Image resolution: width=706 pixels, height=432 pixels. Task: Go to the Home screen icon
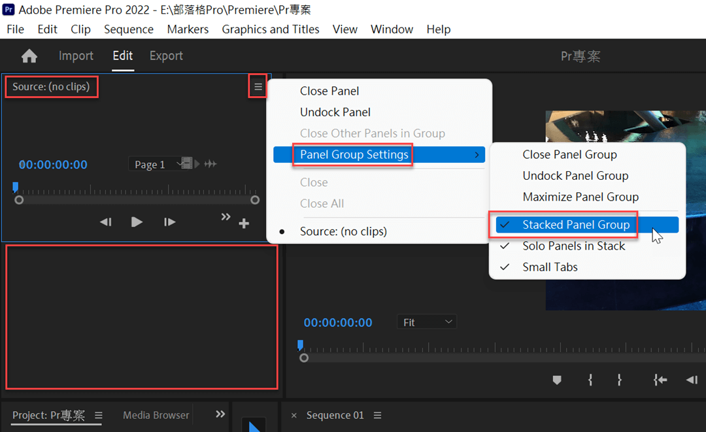click(29, 56)
